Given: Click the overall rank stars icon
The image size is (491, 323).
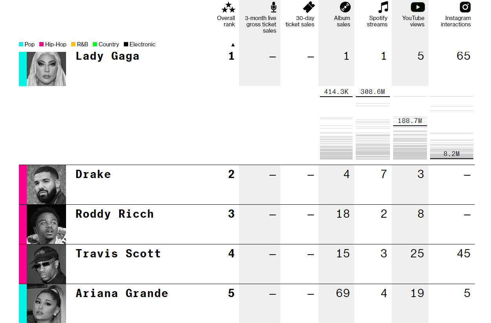Looking at the screenshot, I should pyautogui.click(x=228, y=7).
